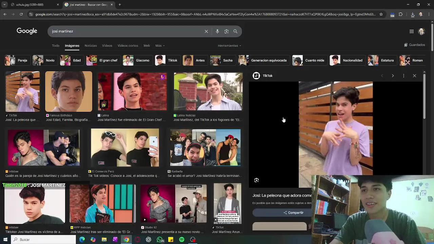The width and height of the screenshot is (434, 244).
Task: Reload the current page
Action: tap(21, 14)
